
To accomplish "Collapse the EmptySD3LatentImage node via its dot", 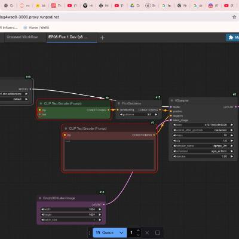I will pos(40,198).
